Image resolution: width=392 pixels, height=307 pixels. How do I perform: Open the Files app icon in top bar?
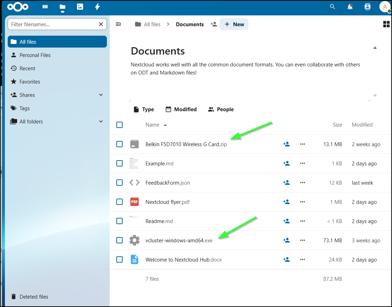point(63,7)
